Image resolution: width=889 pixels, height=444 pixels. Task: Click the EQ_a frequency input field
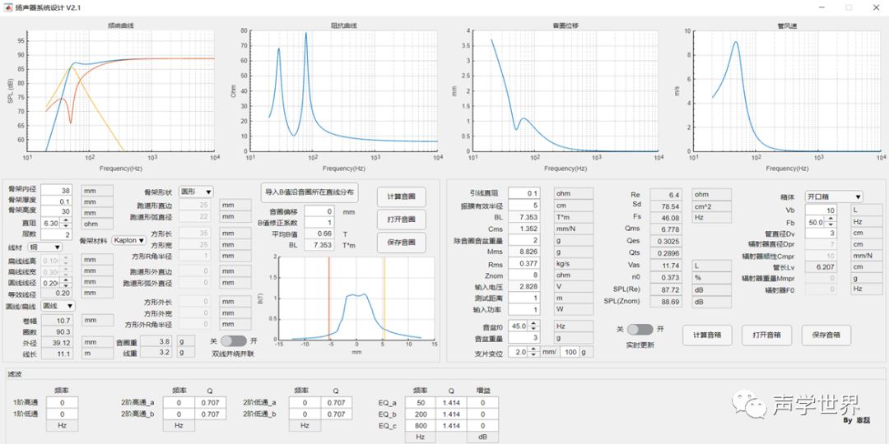[420, 403]
